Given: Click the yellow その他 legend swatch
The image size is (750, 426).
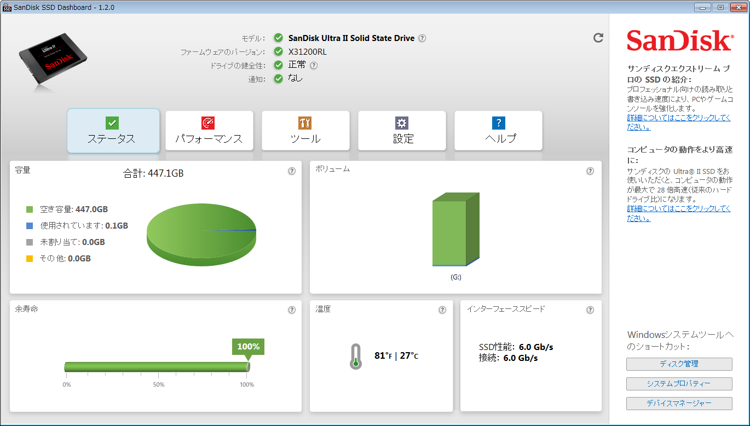Looking at the screenshot, I should [x=30, y=259].
